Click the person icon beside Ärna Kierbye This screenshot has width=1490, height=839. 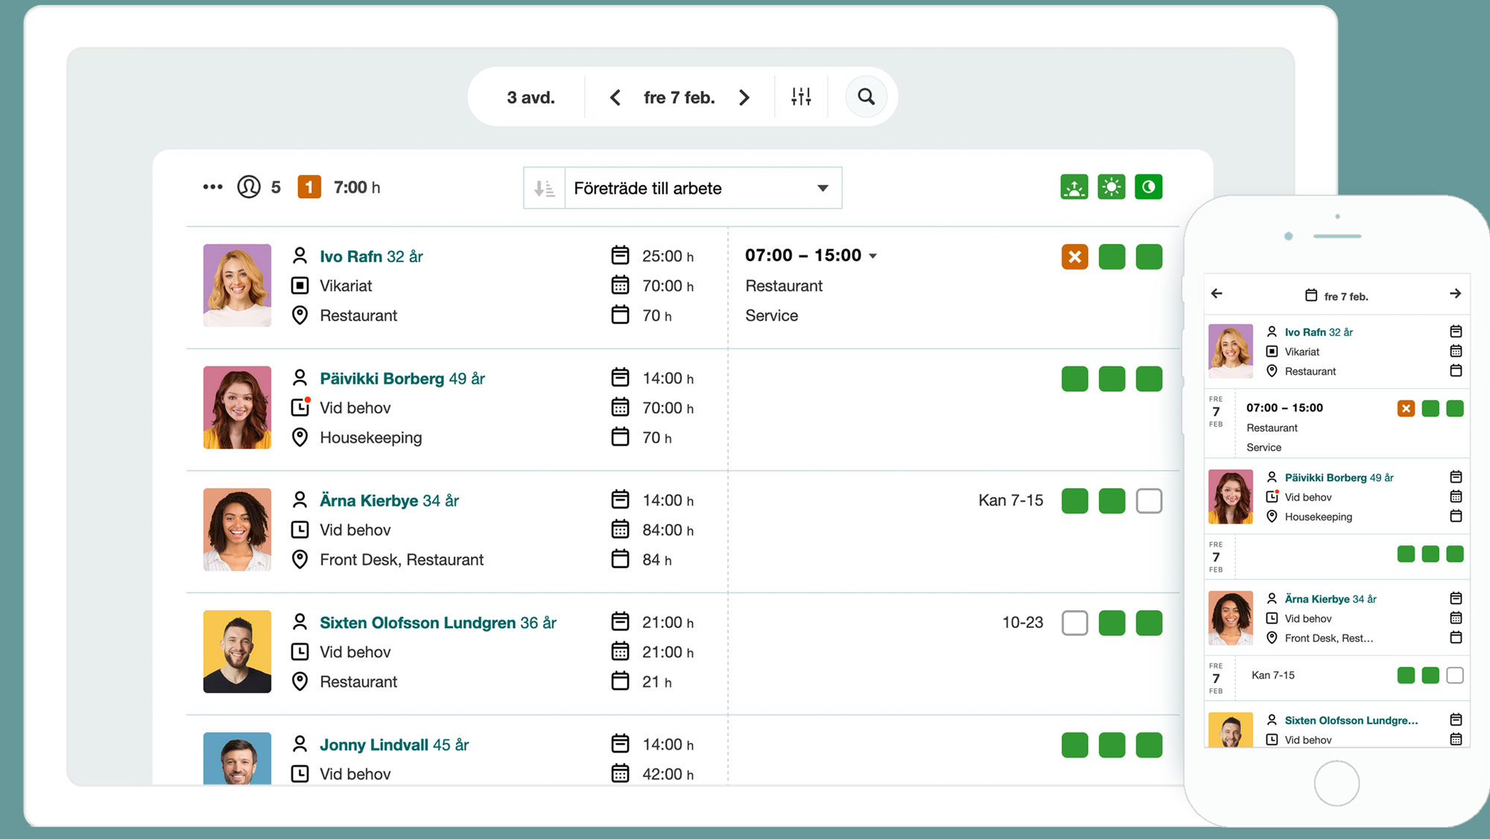coord(299,500)
